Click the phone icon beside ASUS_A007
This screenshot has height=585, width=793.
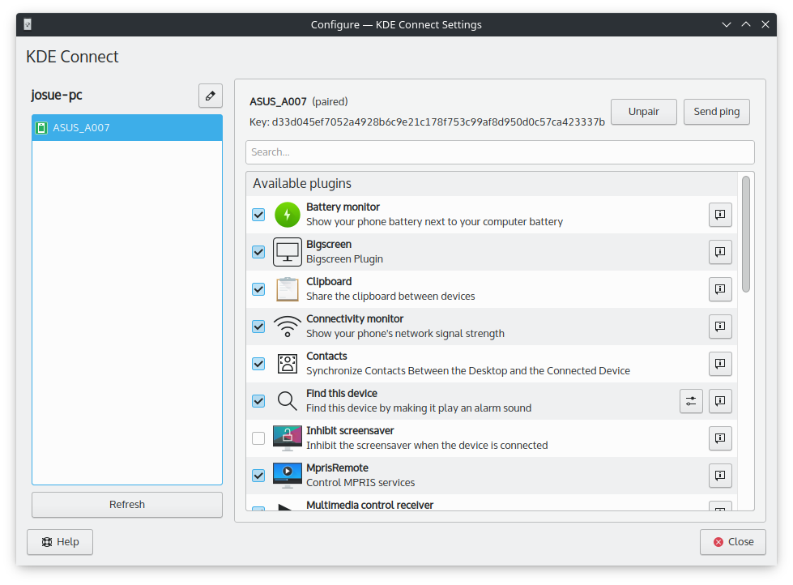point(41,128)
